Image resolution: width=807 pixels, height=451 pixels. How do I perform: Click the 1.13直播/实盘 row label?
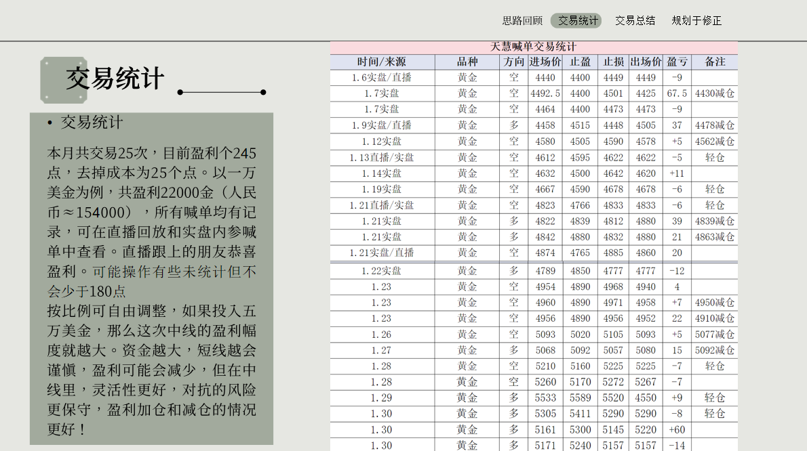click(381, 158)
